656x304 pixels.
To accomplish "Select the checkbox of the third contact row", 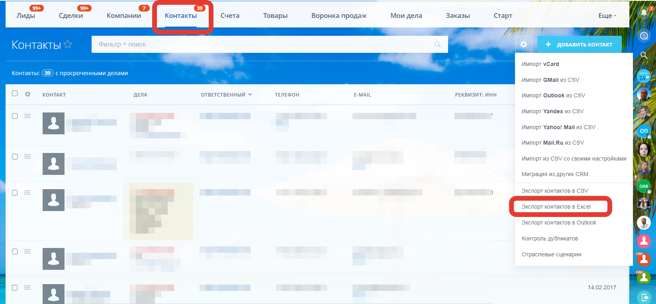I will (x=15, y=193).
